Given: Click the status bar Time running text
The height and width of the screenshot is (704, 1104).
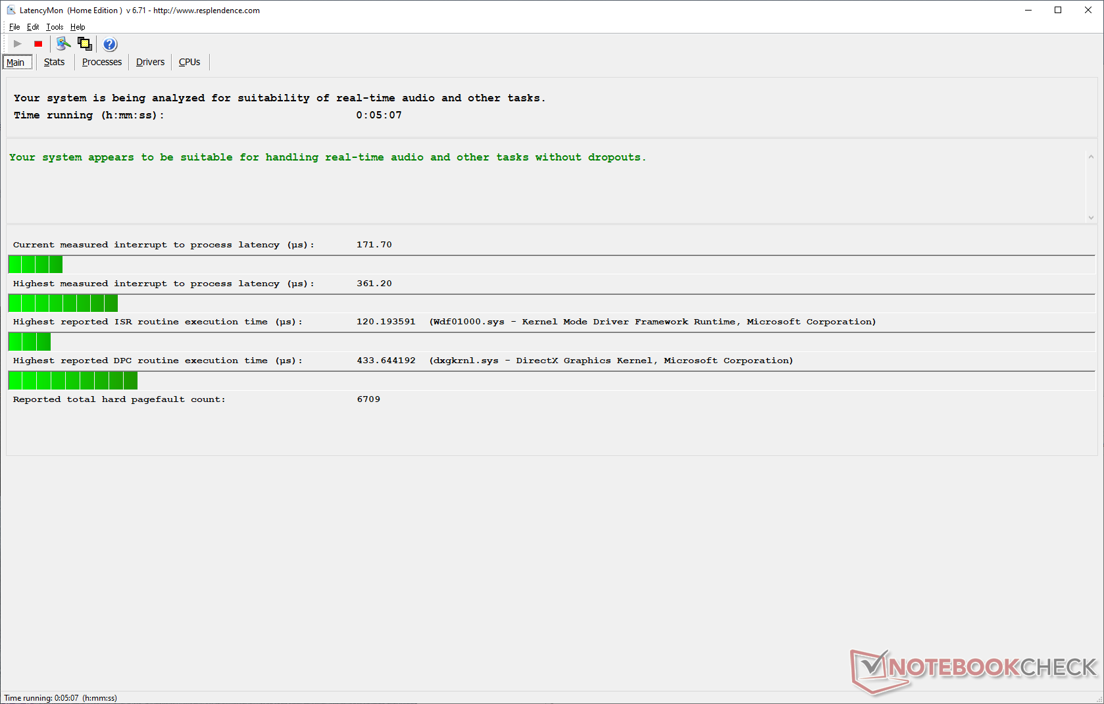Looking at the screenshot, I should pos(61,698).
